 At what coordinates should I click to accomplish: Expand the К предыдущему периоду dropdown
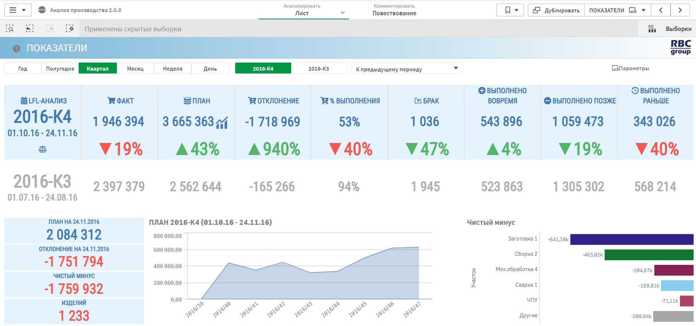click(x=407, y=69)
